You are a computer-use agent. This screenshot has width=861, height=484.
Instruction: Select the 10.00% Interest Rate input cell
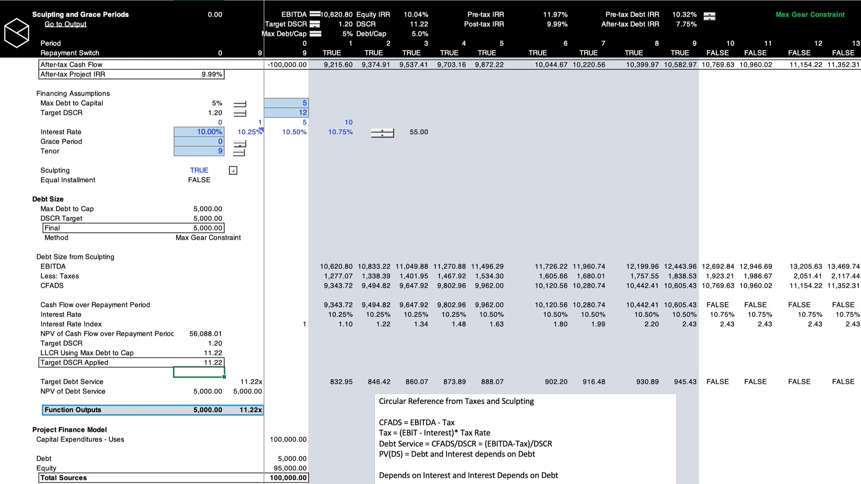coord(199,132)
